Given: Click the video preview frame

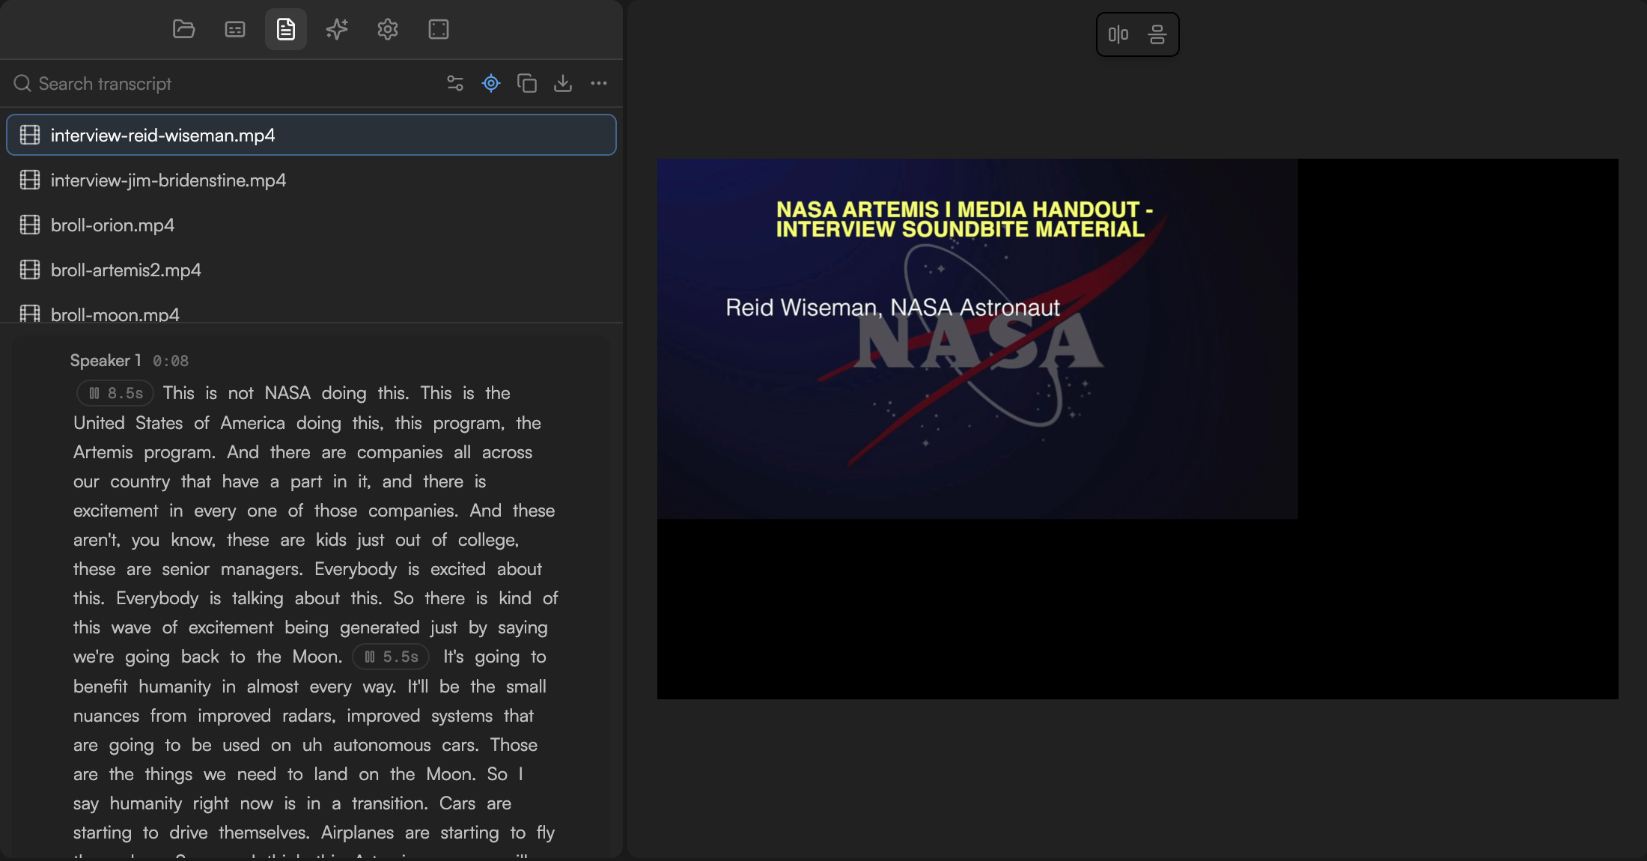Looking at the screenshot, I should point(1137,428).
